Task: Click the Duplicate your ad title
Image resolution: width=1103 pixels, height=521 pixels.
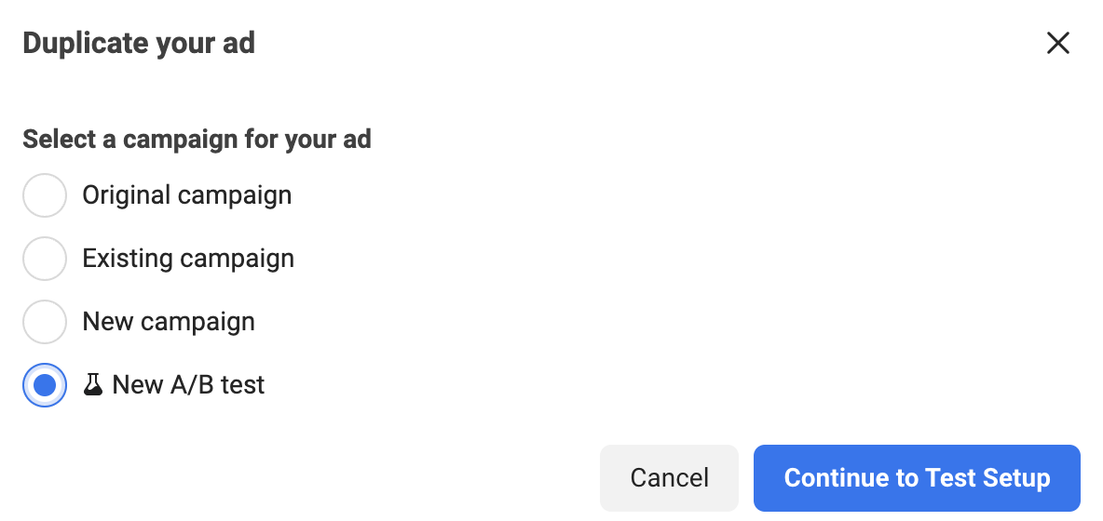Action: coord(139,44)
